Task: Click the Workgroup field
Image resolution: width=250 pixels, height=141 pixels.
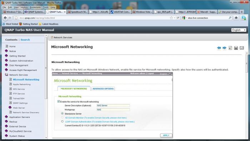Action: (113, 110)
